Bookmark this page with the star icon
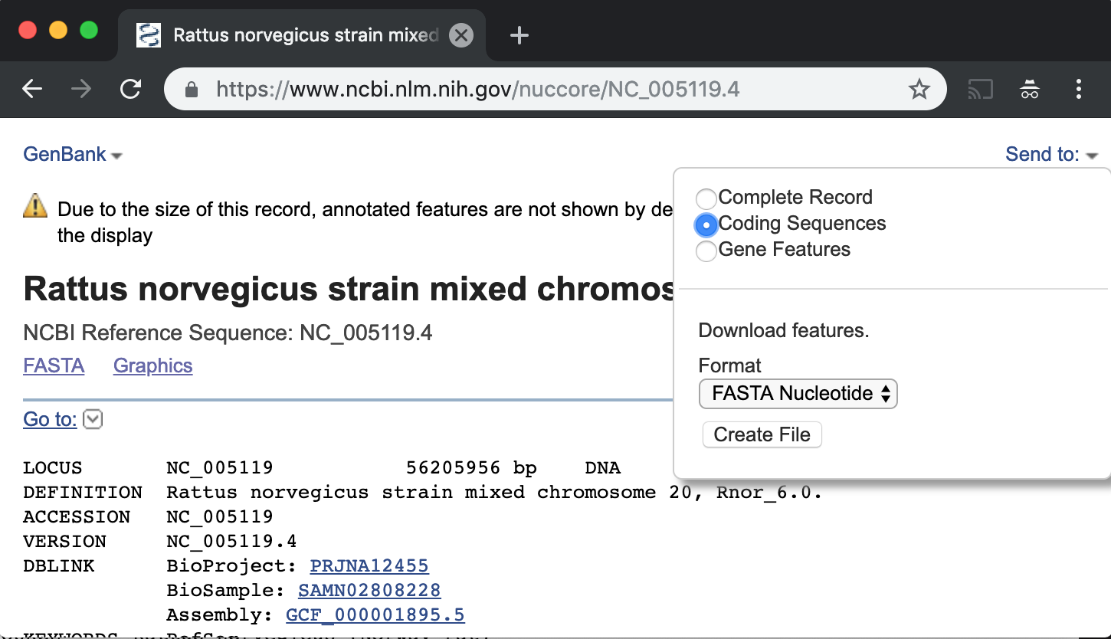Viewport: 1111px width, 639px height. (919, 90)
